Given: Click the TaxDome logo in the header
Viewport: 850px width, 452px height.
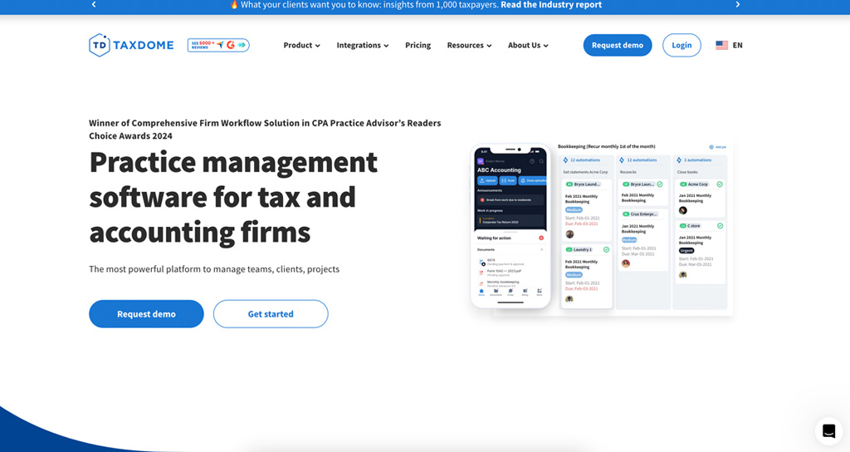Looking at the screenshot, I should (131, 45).
